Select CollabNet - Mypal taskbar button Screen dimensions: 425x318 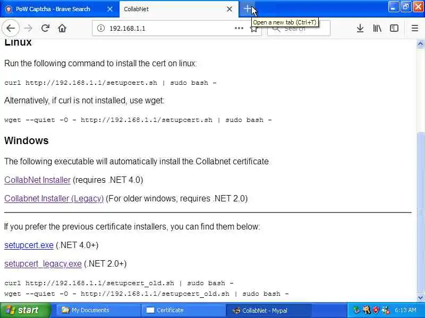(x=268, y=310)
